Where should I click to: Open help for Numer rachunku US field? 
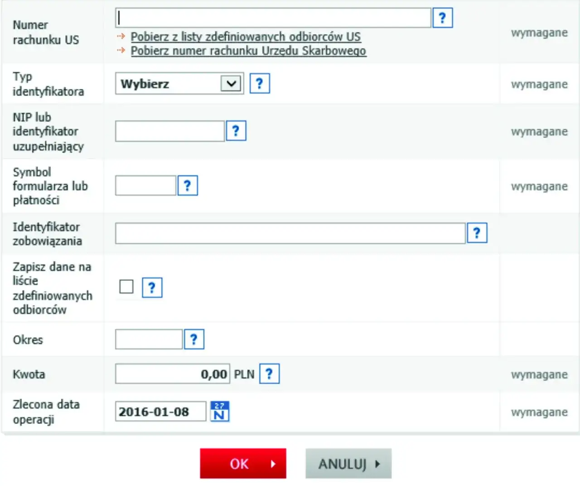[x=443, y=17]
